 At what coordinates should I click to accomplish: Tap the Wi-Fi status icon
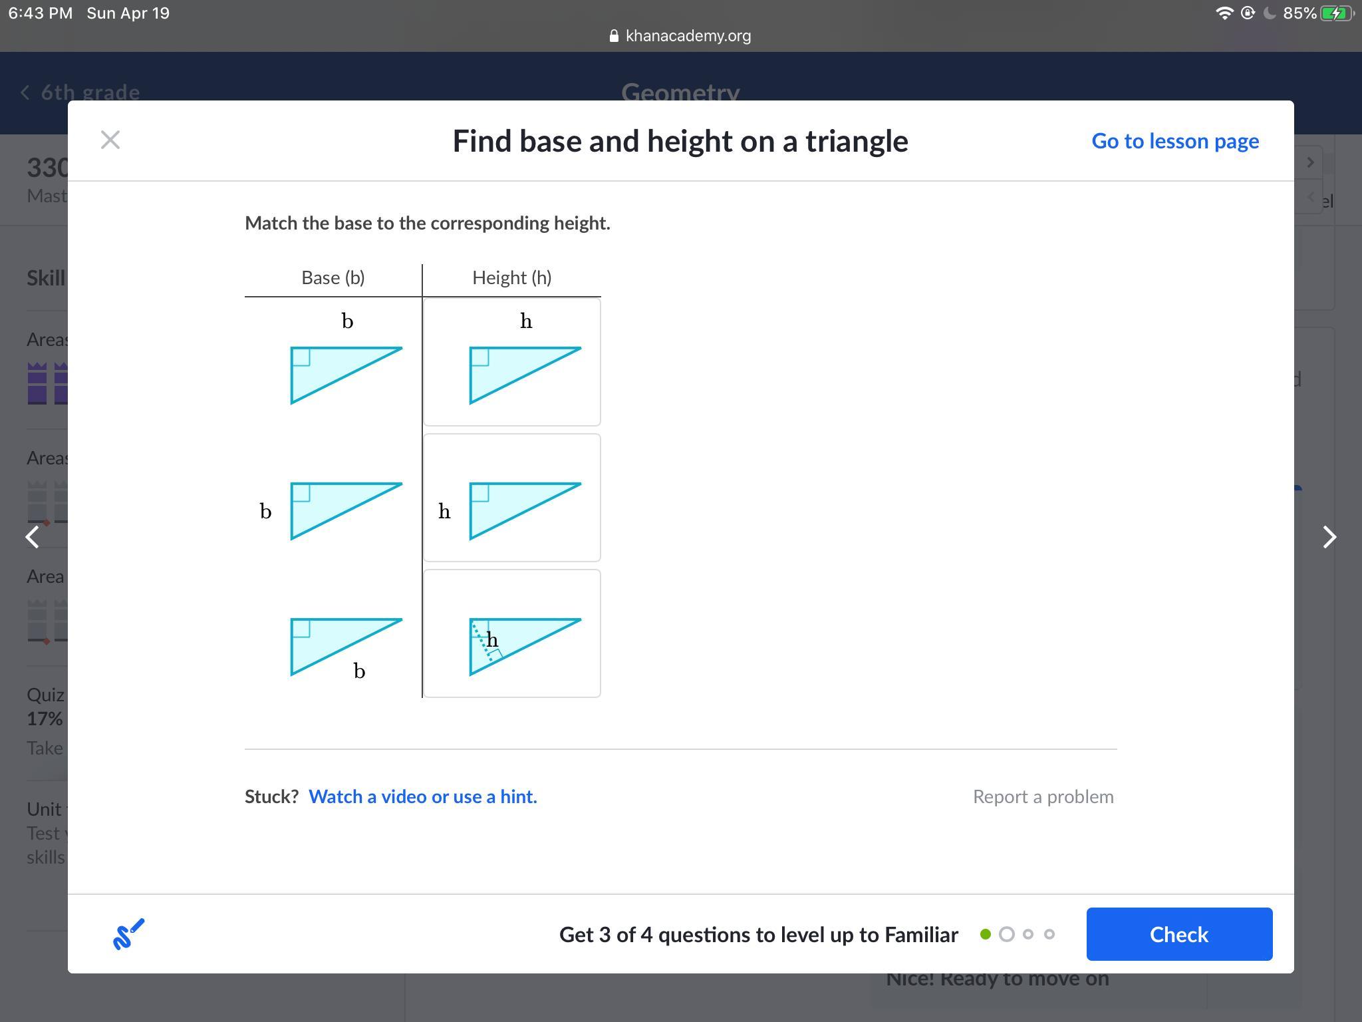1224,13
